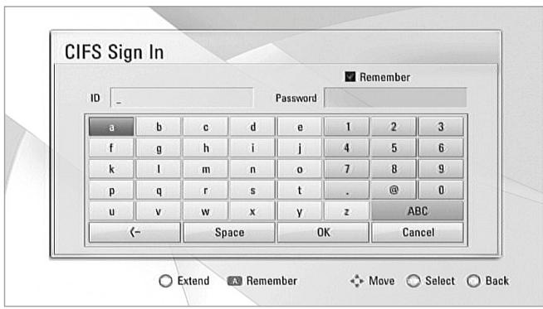Tap the letter z key
Viewport: 543px width, 309px height.
347,211
